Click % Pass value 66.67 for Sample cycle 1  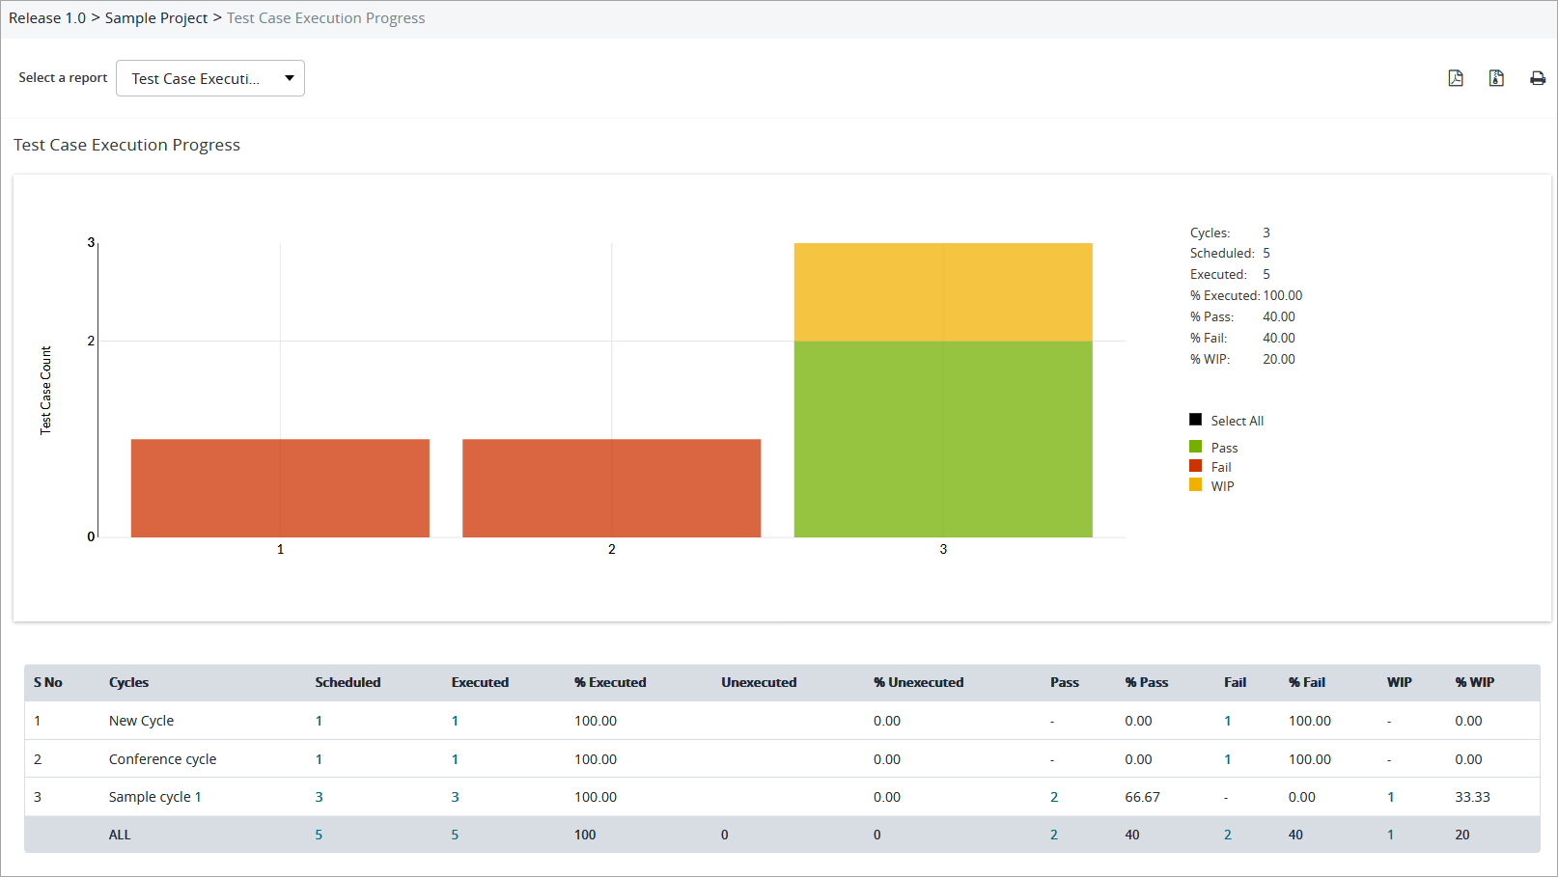pos(1142,797)
